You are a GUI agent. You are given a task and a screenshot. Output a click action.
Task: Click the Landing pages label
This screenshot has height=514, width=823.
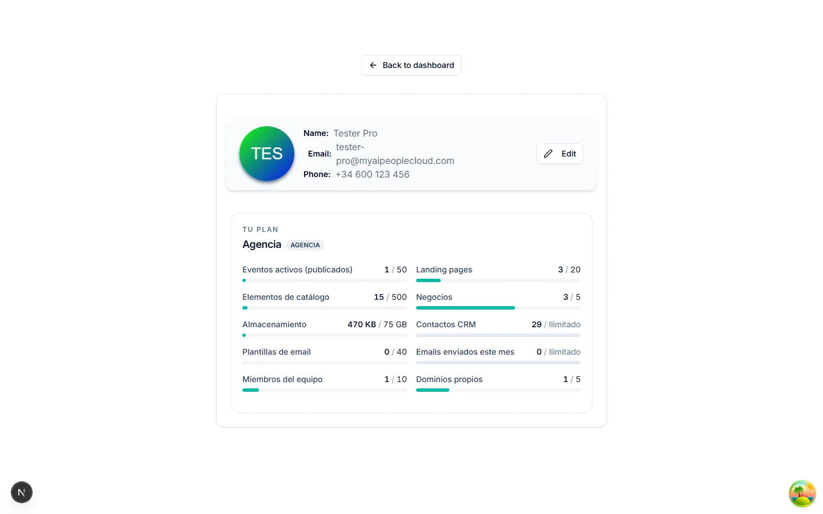pos(444,270)
